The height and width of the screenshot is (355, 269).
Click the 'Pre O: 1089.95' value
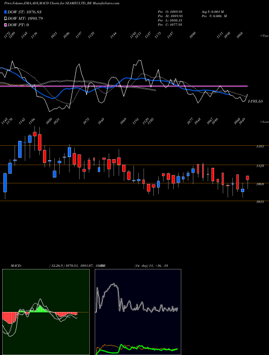(x=170, y=11)
